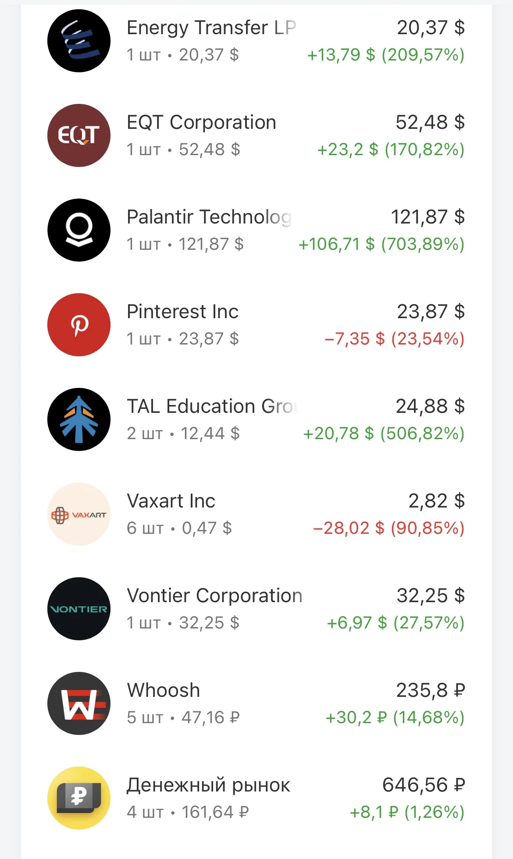Image resolution: width=513 pixels, height=859 pixels.
Task: Tap the TAL Education tree logo
Action: click(79, 419)
